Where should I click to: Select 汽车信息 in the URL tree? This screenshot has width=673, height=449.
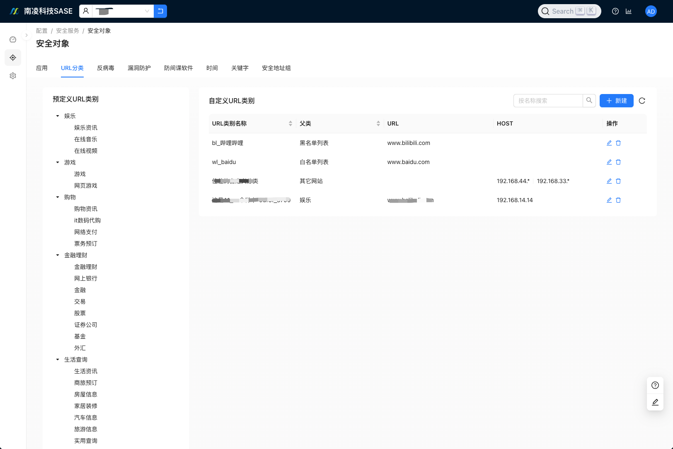tap(86, 418)
